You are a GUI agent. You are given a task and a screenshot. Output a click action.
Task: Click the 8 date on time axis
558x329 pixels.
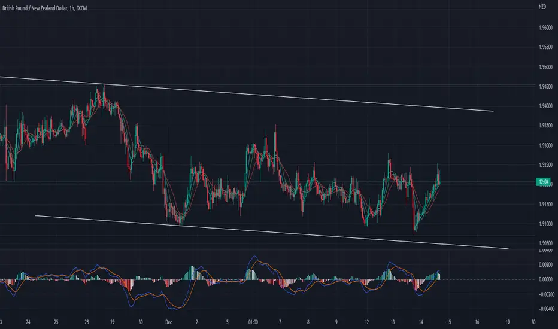click(308, 322)
